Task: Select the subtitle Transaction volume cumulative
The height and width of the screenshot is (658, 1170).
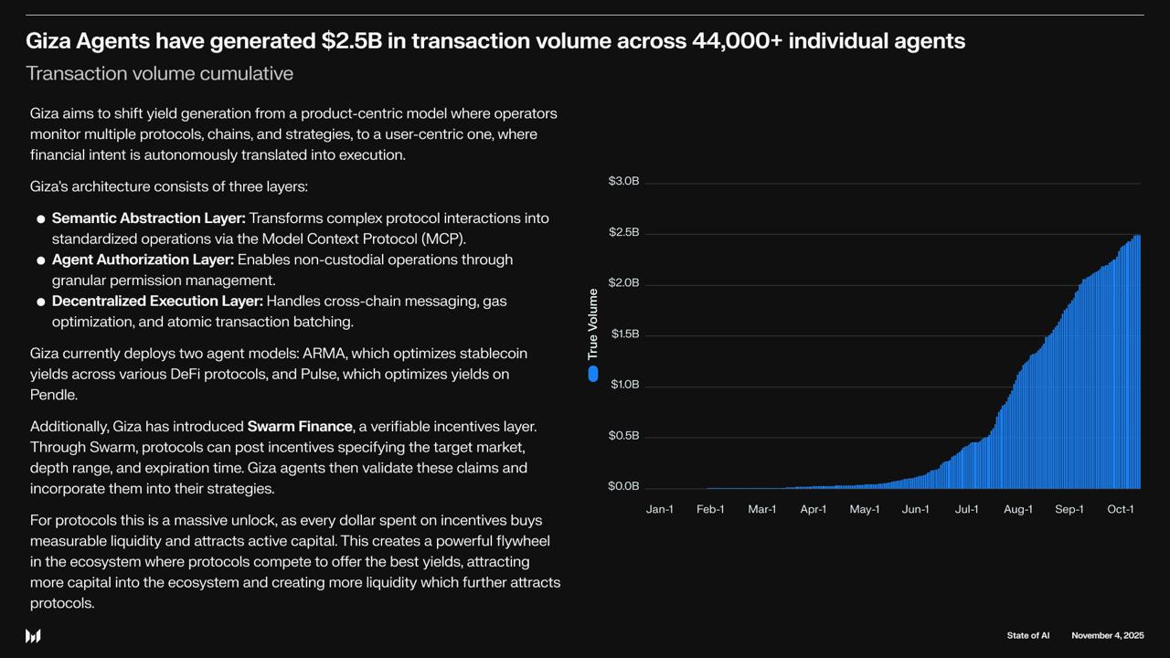Action: coord(159,73)
